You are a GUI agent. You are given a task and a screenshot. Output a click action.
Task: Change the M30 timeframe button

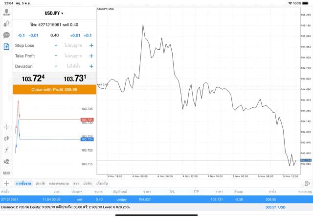click(x=6, y=173)
